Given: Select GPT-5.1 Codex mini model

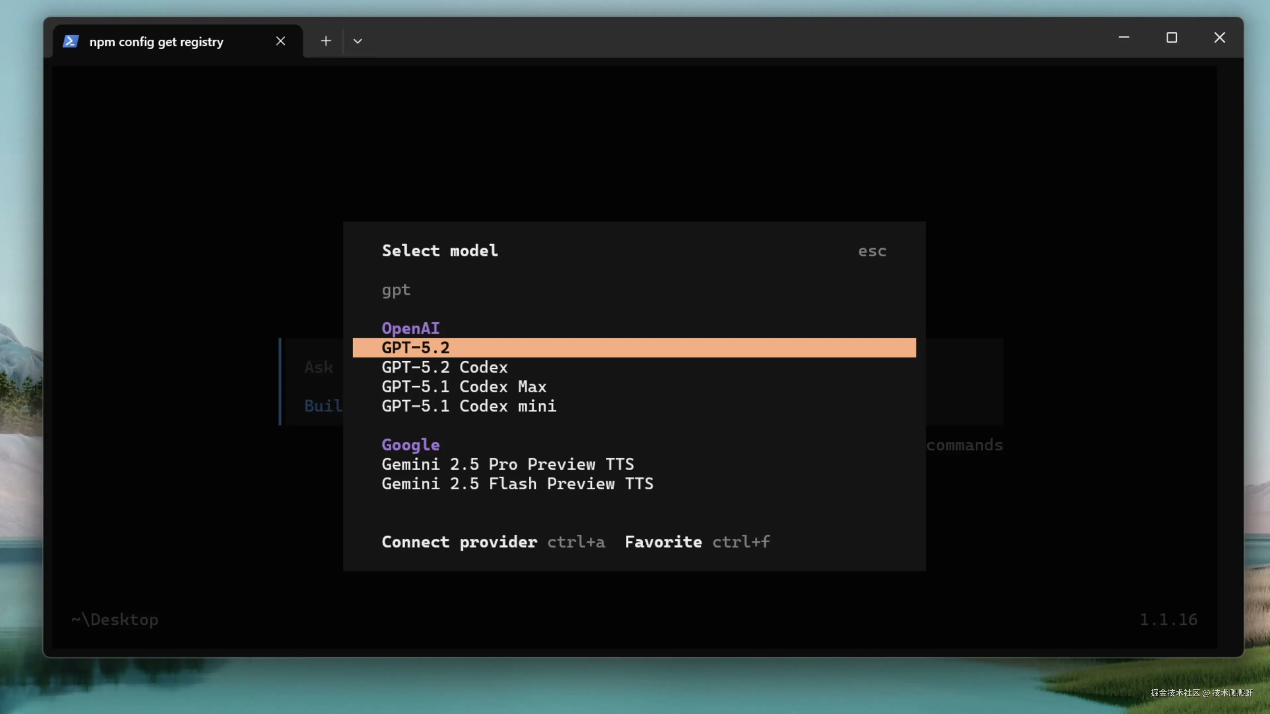Looking at the screenshot, I should (x=468, y=406).
